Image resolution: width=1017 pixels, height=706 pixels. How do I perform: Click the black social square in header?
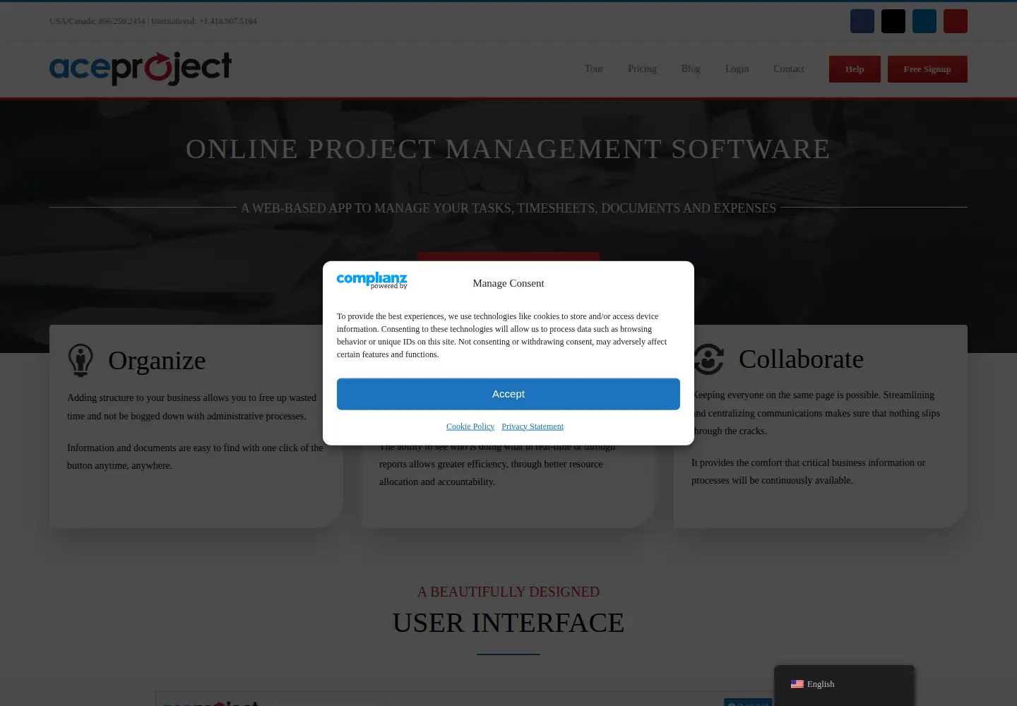(893, 21)
